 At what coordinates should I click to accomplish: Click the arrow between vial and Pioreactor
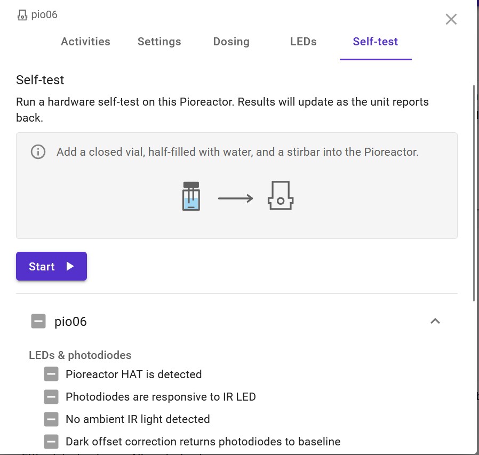pos(235,198)
